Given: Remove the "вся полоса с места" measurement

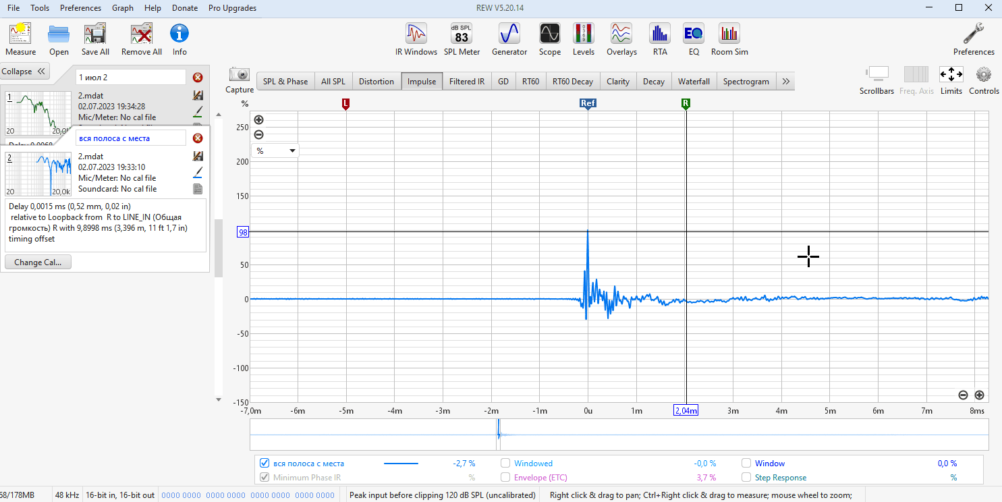Looking at the screenshot, I should pos(198,138).
